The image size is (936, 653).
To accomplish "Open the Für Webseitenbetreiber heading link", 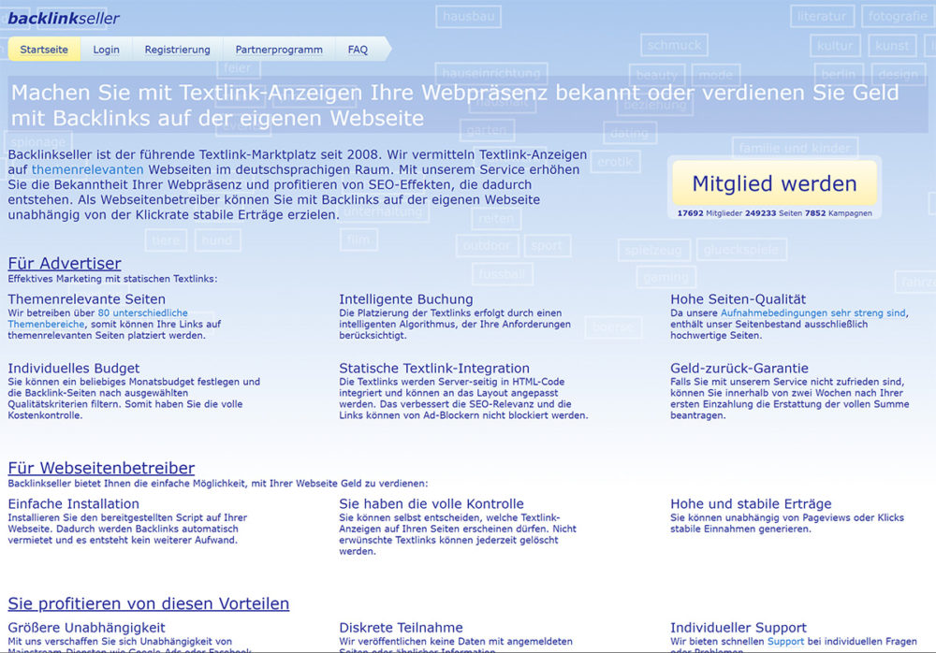I will [x=101, y=468].
